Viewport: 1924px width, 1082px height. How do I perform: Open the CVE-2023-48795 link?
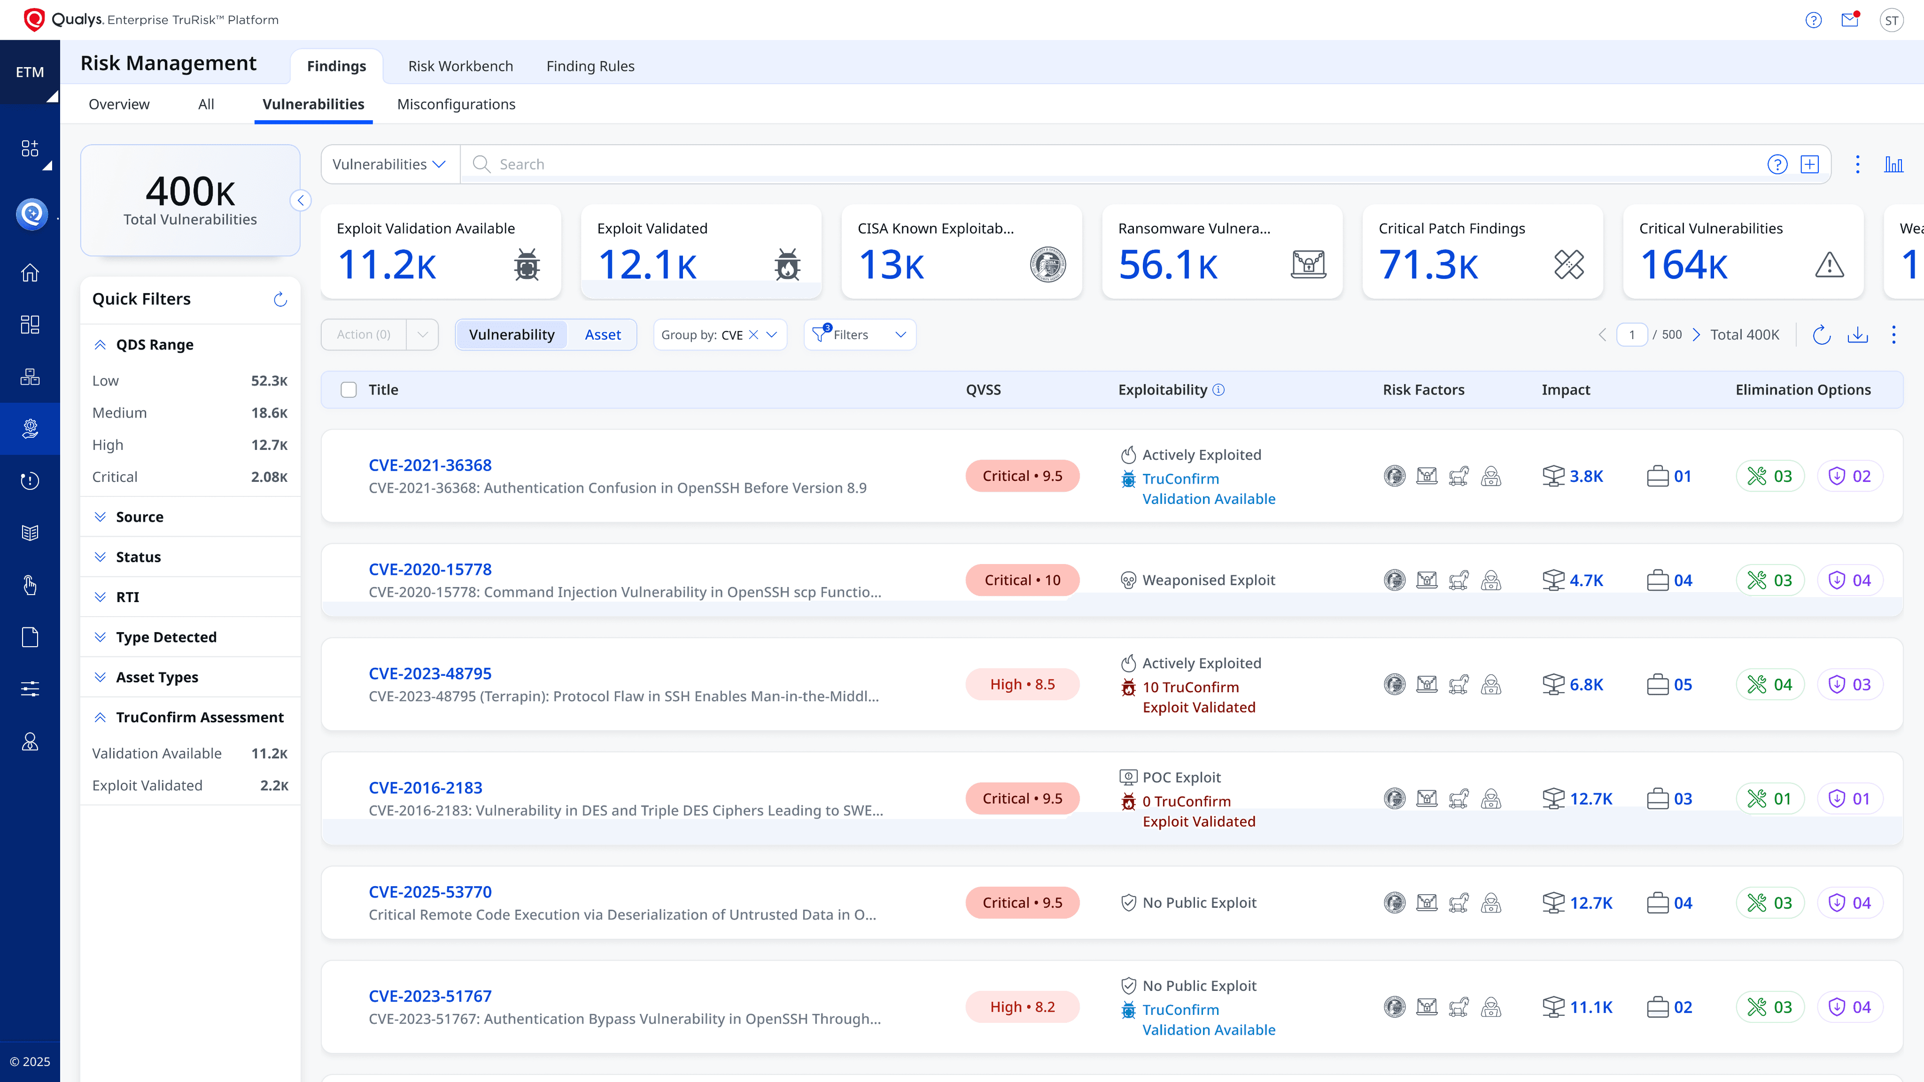coord(430,674)
